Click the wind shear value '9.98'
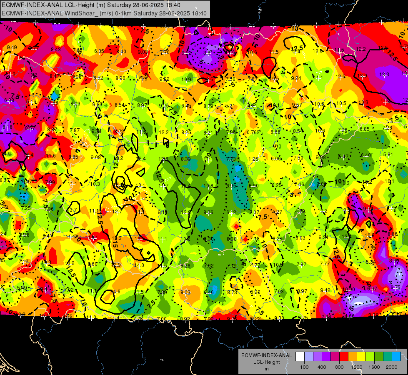 (320, 157)
